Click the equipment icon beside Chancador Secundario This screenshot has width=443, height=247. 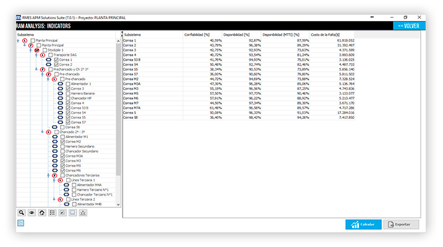pyautogui.click(x=55, y=151)
